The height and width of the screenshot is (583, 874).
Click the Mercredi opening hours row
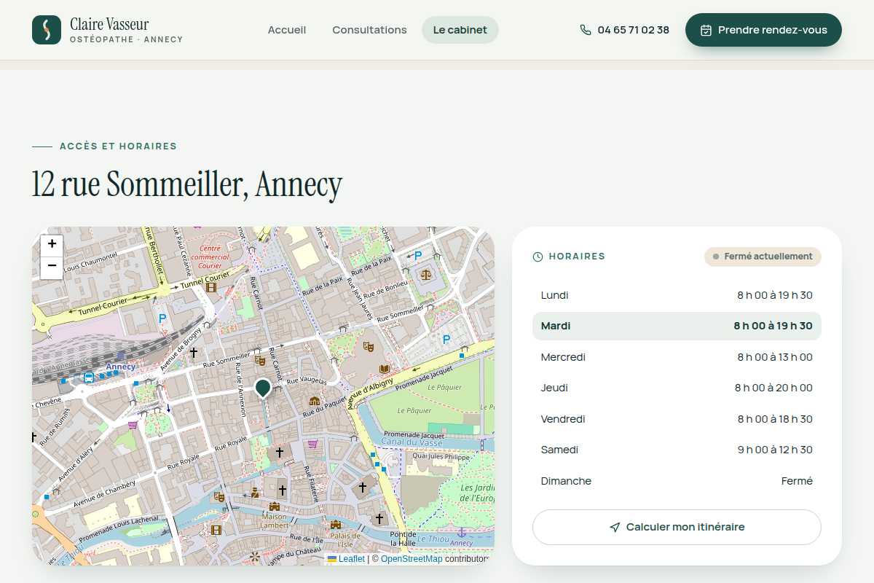pyautogui.click(x=677, y=357)
